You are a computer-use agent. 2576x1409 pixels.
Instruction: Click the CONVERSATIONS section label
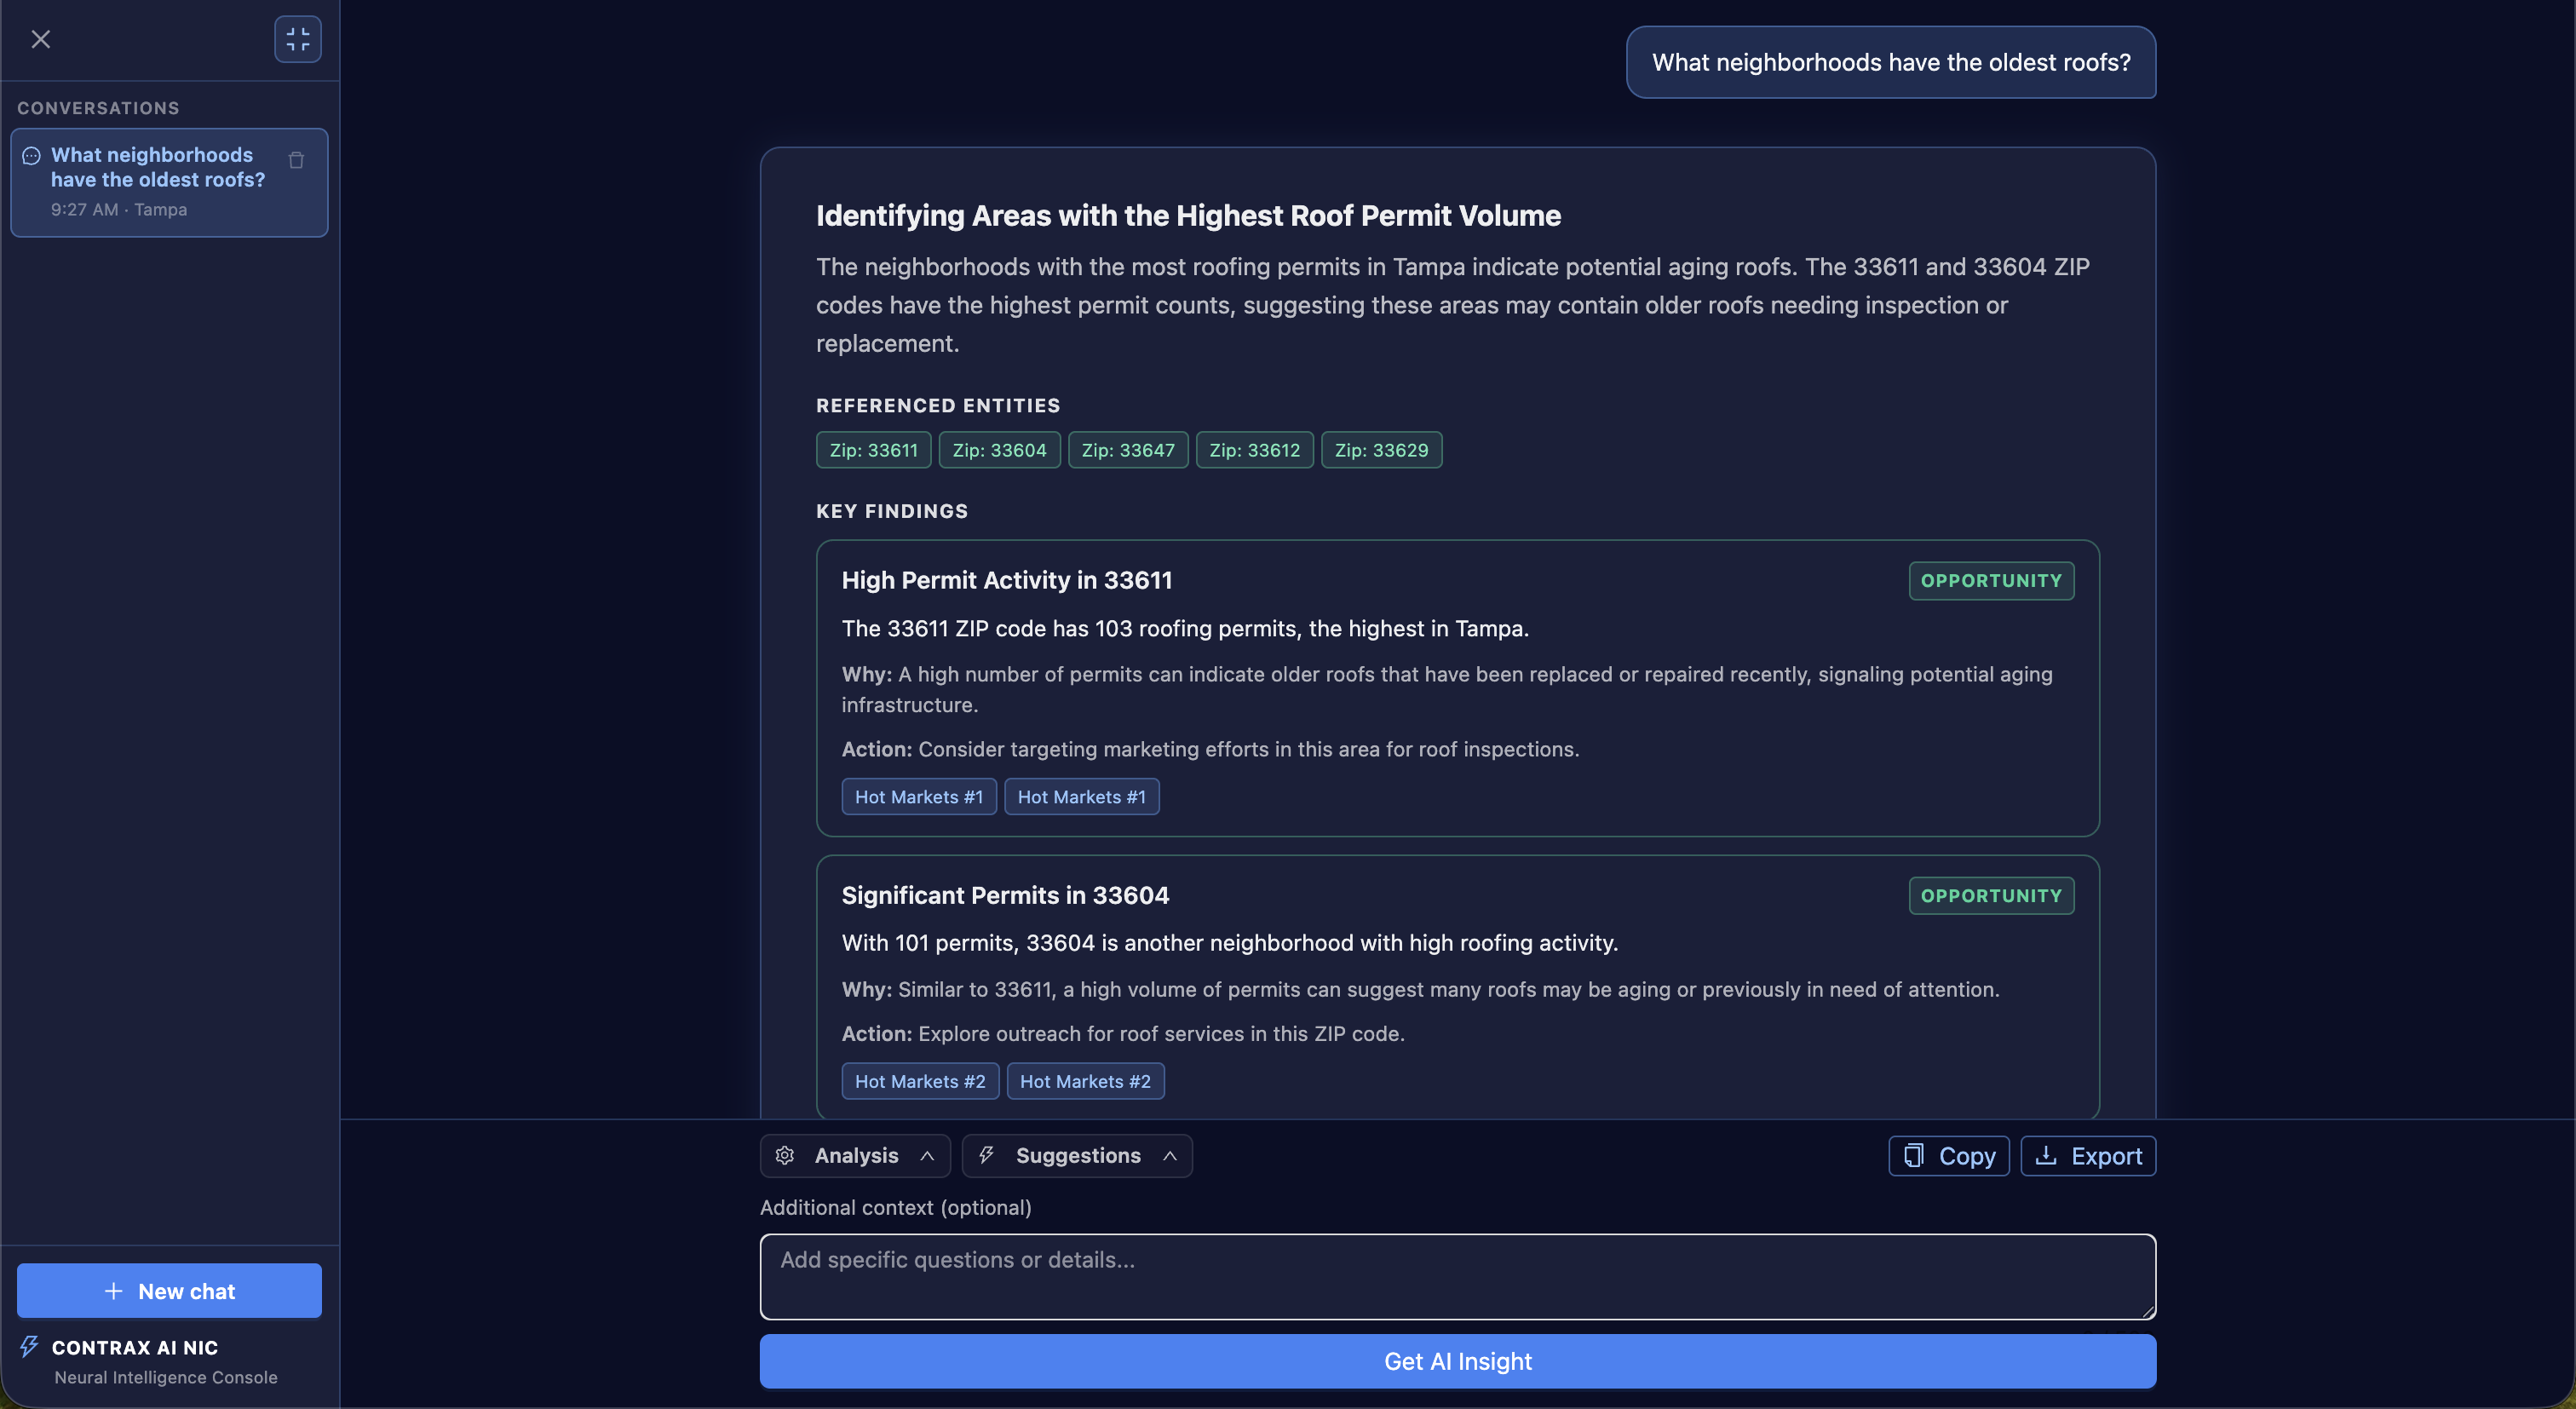[x=98, y=107]
